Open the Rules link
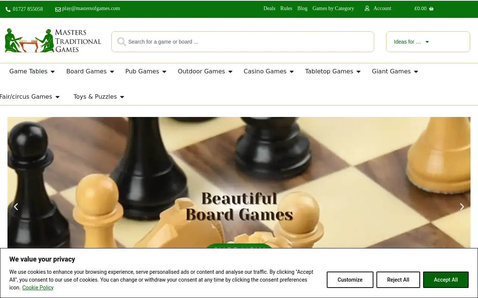Image resolution: width=478 pixels, height=298 pixels. pos(286,8)
